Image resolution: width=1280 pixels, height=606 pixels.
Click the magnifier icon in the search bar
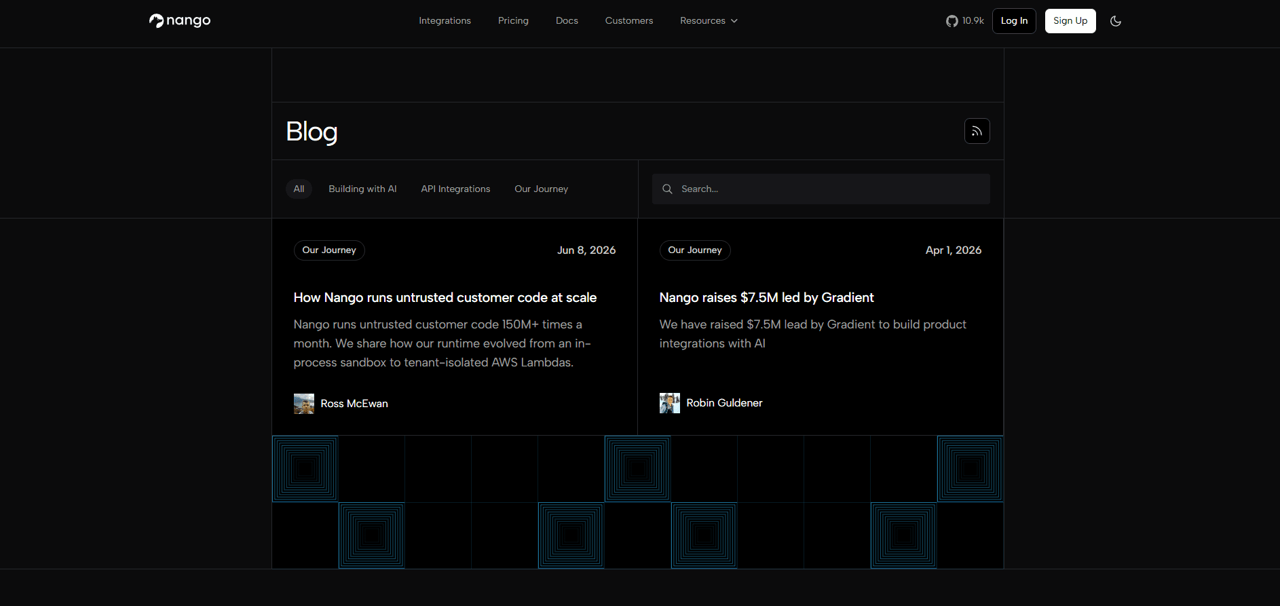coord(667,189)
